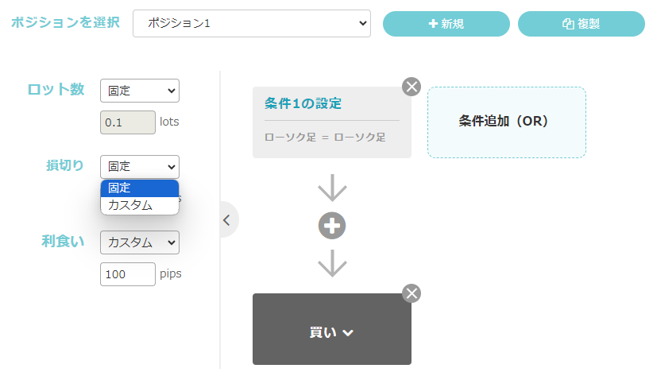
Task: Open the 利食い mode dropdown
Action: point(140,242)
